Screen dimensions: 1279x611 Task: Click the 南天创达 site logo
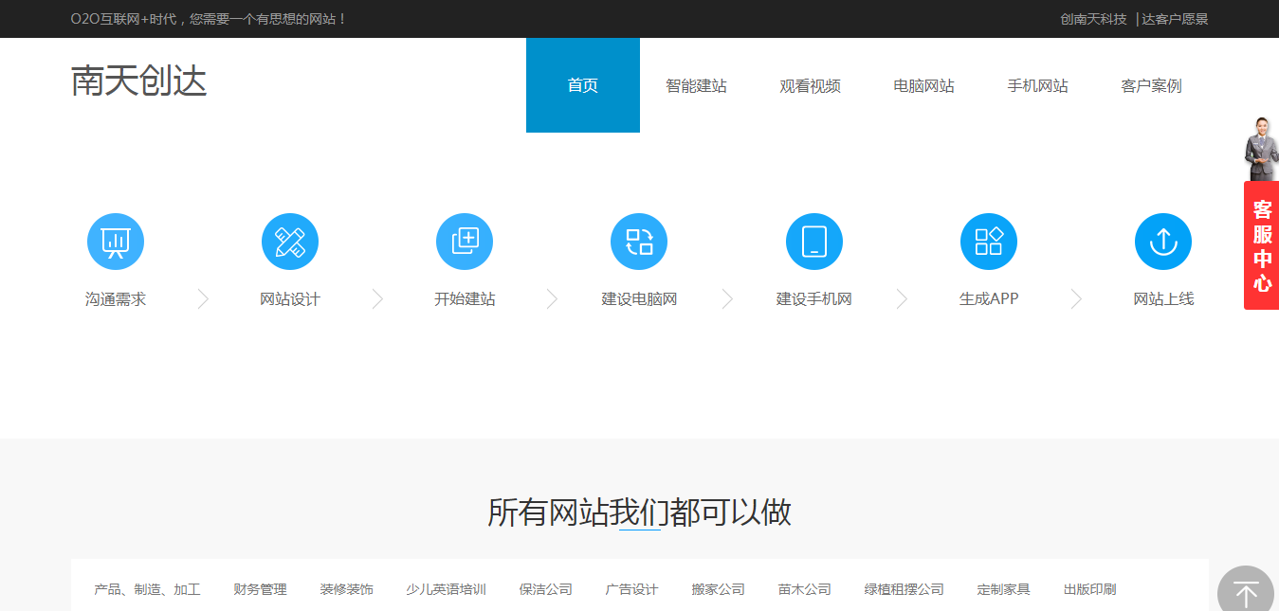pyautogui.click(x=137, y=80)
